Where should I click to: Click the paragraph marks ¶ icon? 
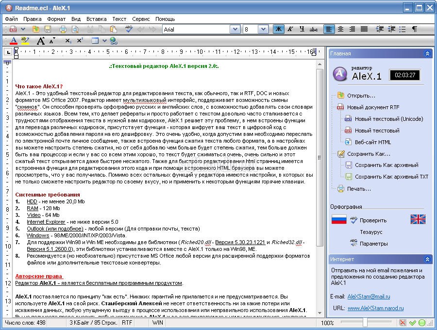coord(415,29)
